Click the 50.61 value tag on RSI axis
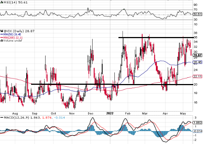 197,14
